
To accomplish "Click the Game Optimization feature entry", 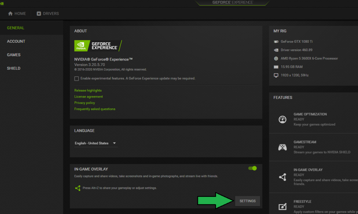I will tap(314, 120).
